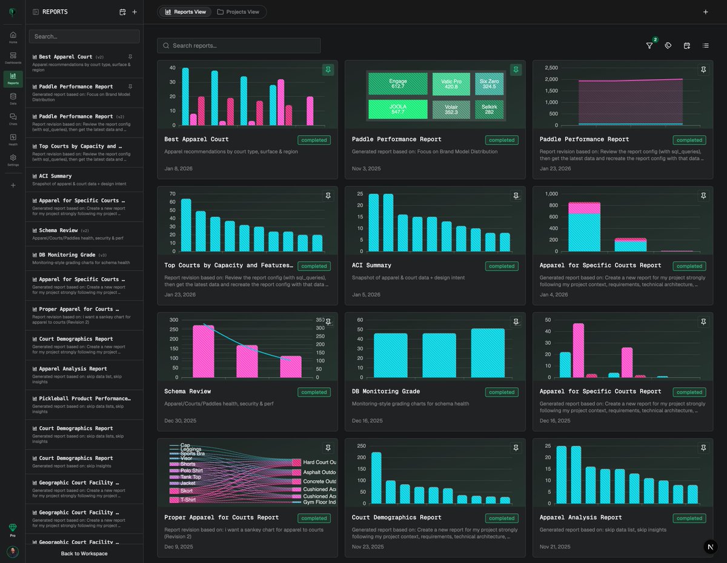Click the Pro diamond badge

[x=13, y=530]
